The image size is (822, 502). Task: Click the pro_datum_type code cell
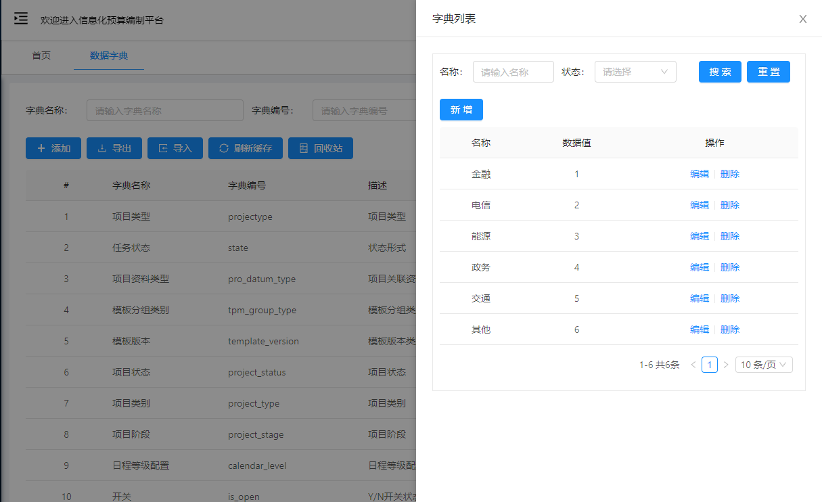262,279
